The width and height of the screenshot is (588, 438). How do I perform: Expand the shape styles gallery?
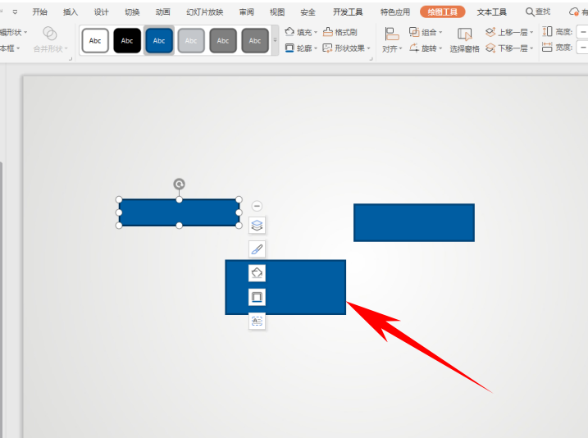(x=276, y=40)
